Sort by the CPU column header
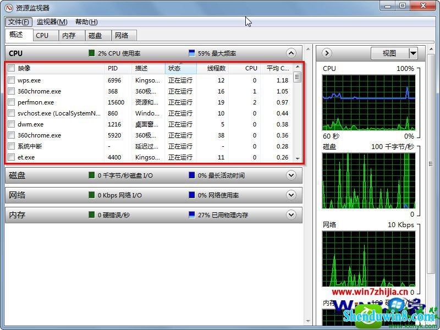Viewport: 440px width, 330px height. click(245, 68)
